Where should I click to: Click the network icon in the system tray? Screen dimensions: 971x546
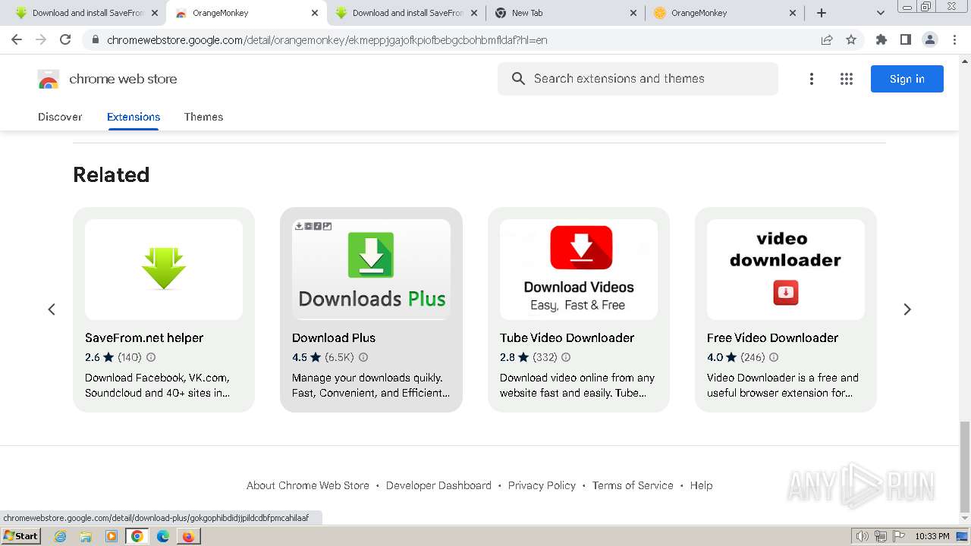(x=881, y=536)
